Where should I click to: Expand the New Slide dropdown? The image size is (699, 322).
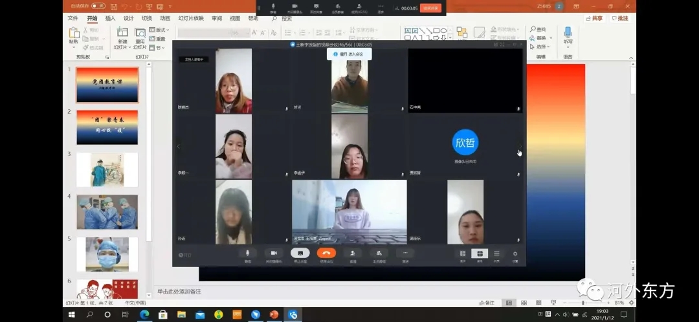pos(122,47)
